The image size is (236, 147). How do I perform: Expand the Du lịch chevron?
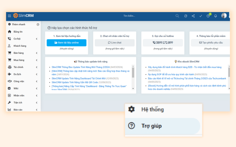pos(37,74)
